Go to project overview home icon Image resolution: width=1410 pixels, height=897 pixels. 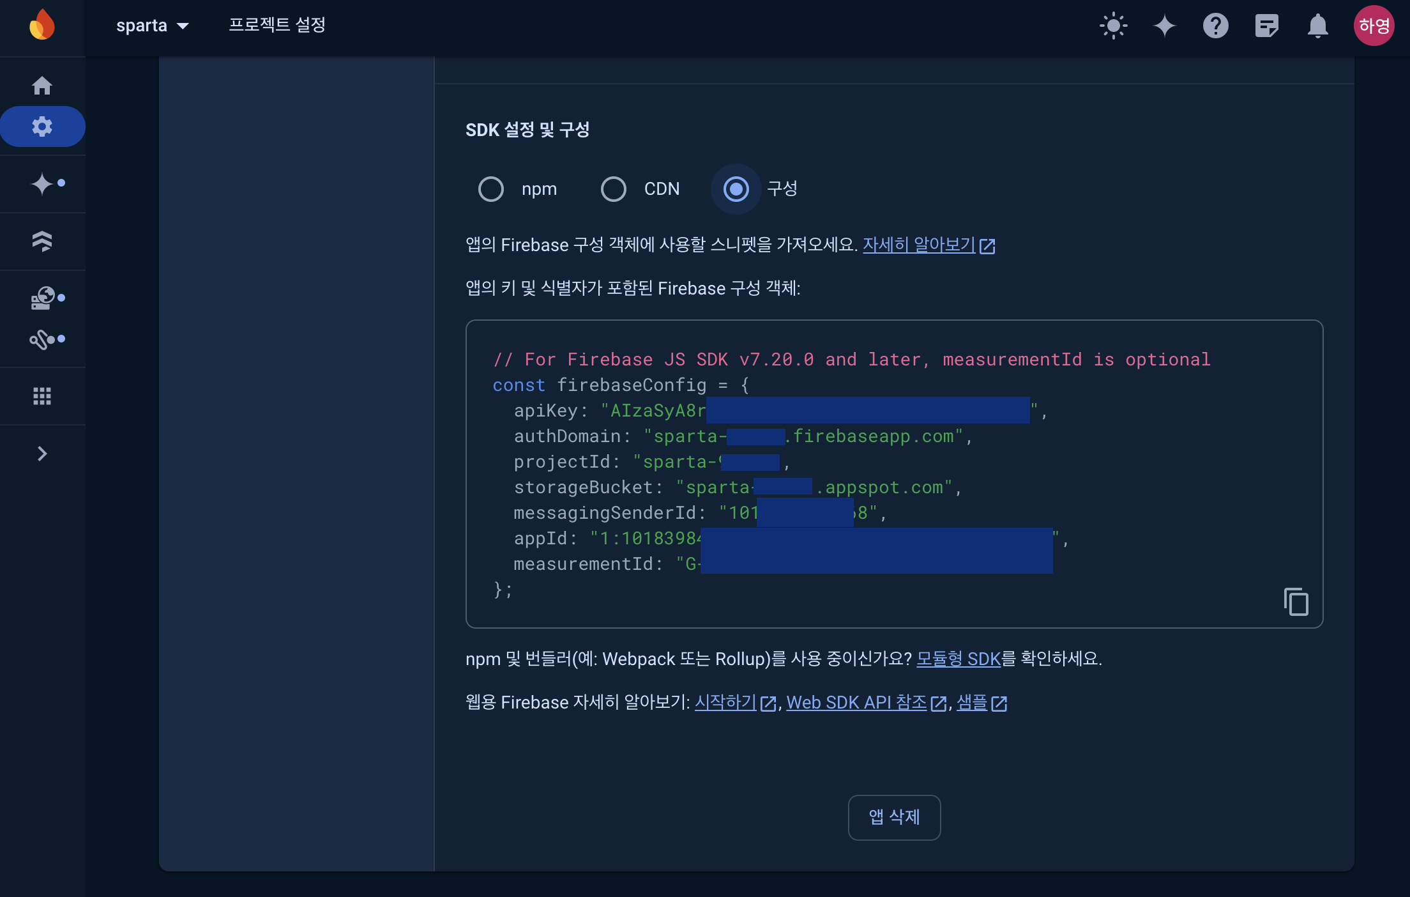pos(42,86)
